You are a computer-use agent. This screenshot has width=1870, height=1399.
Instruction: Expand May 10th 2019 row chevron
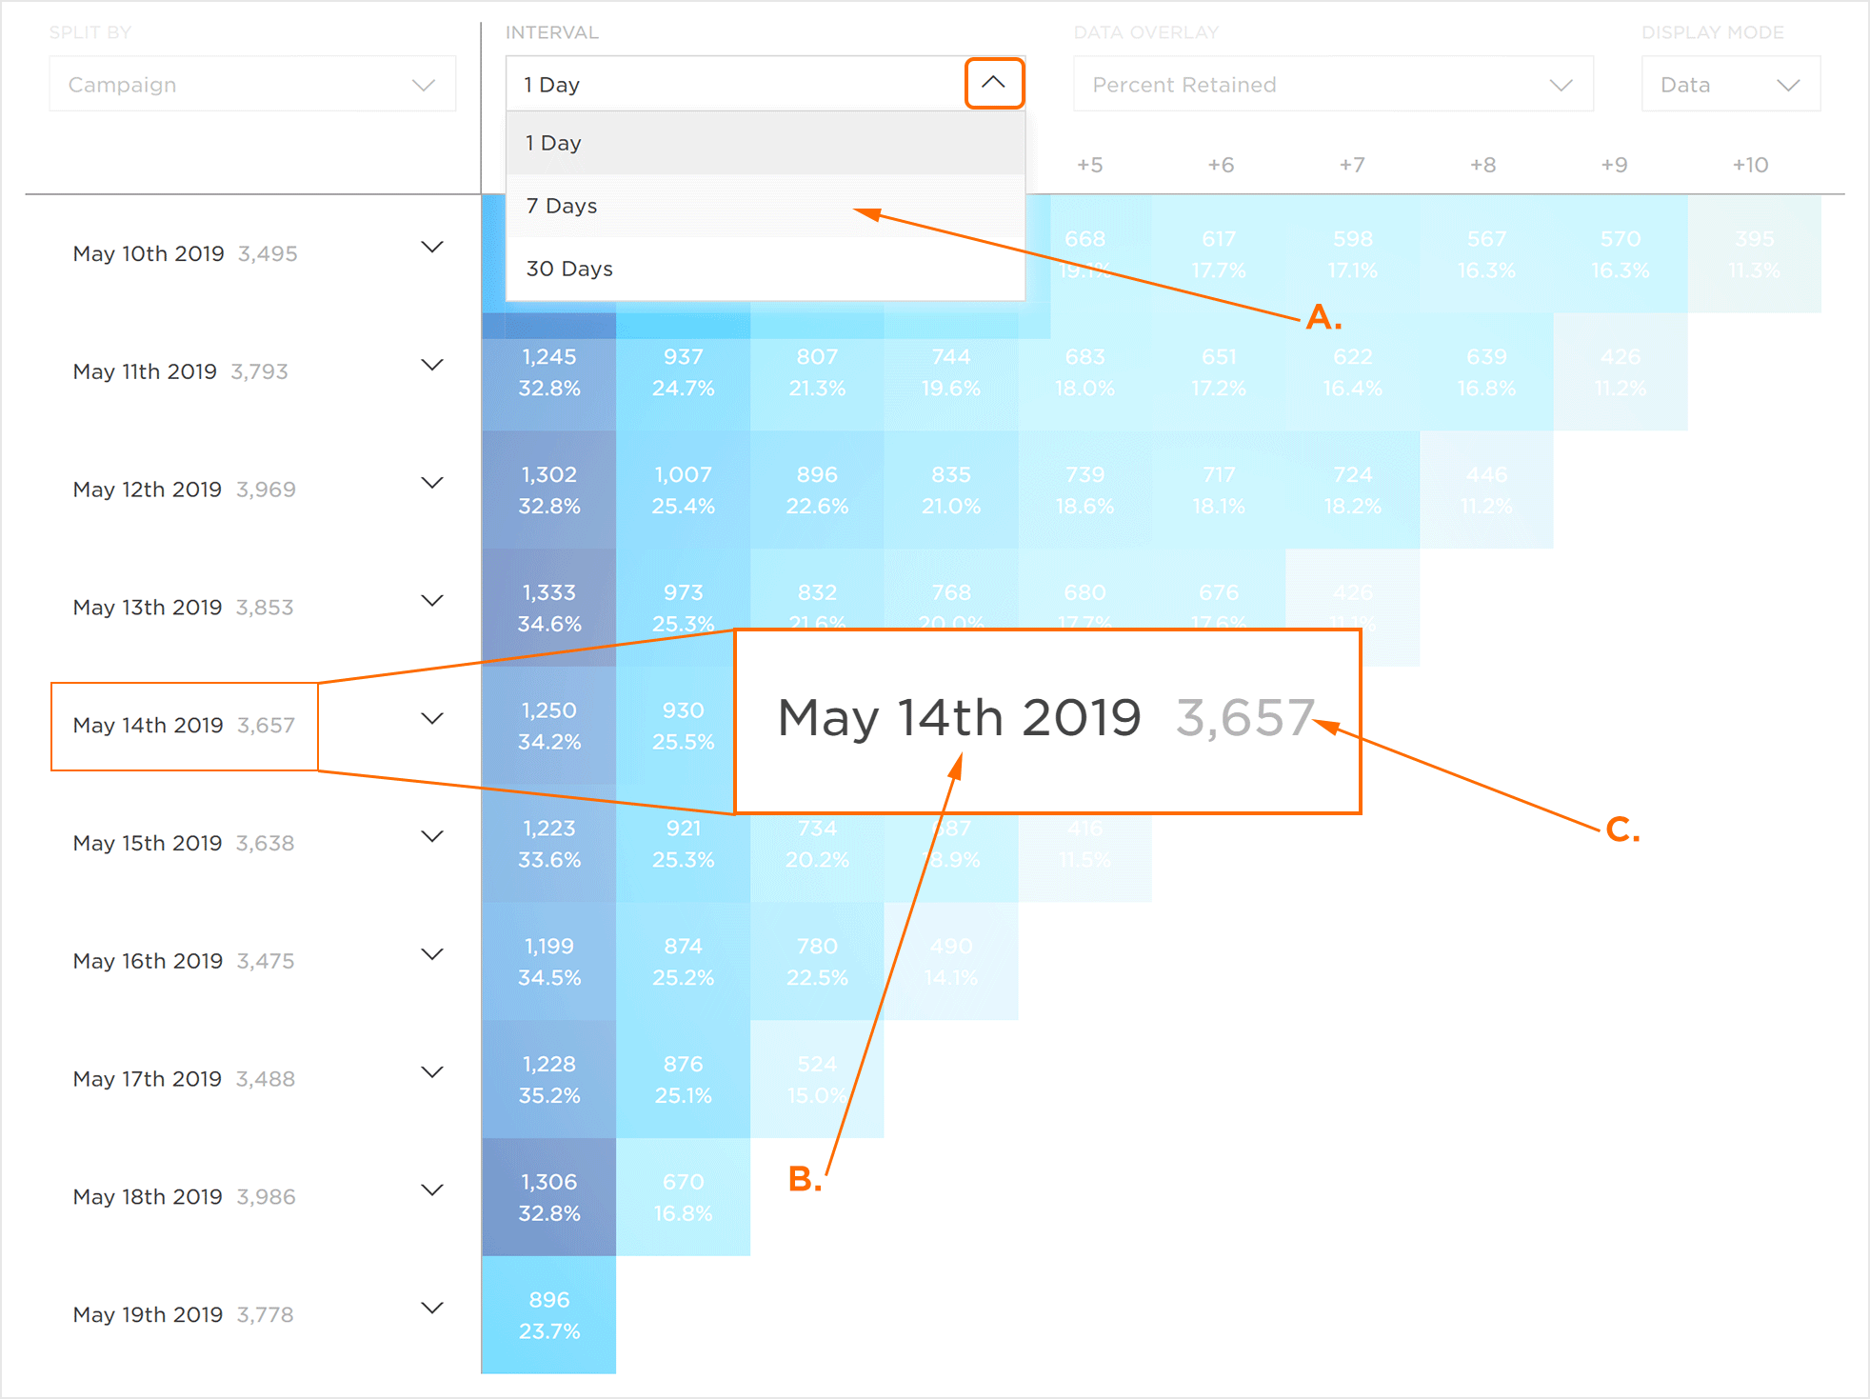point(432,248)
